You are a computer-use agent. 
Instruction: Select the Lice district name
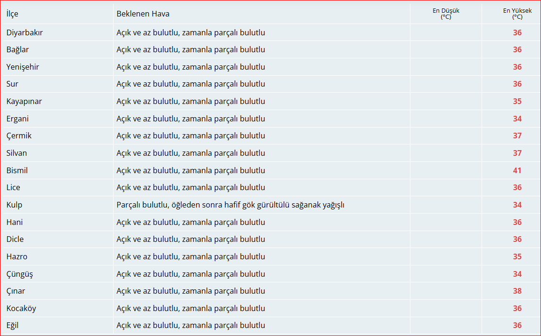pyautogui.click(x=13, y=187)
